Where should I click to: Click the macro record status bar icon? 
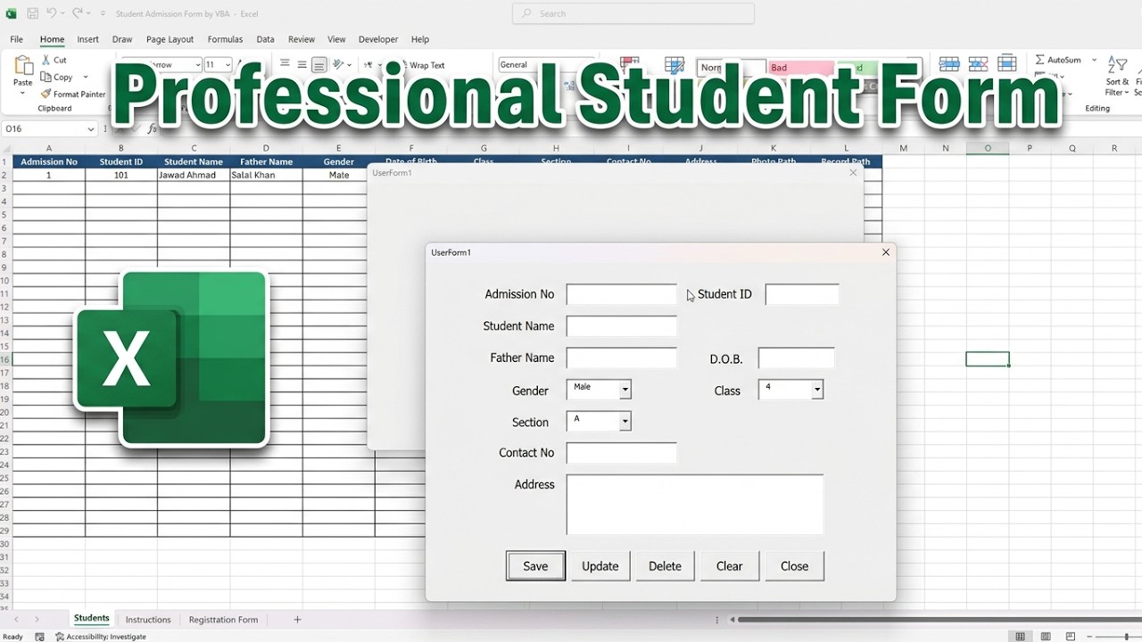39,637
